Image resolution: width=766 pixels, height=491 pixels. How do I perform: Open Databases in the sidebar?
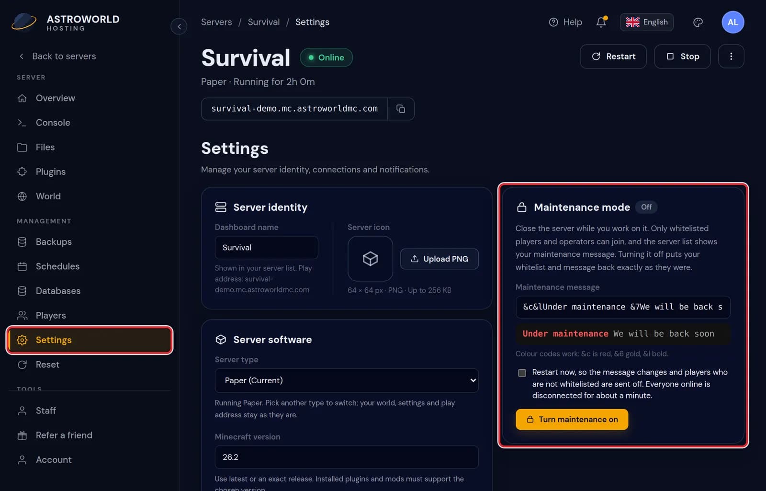[90, 291]
